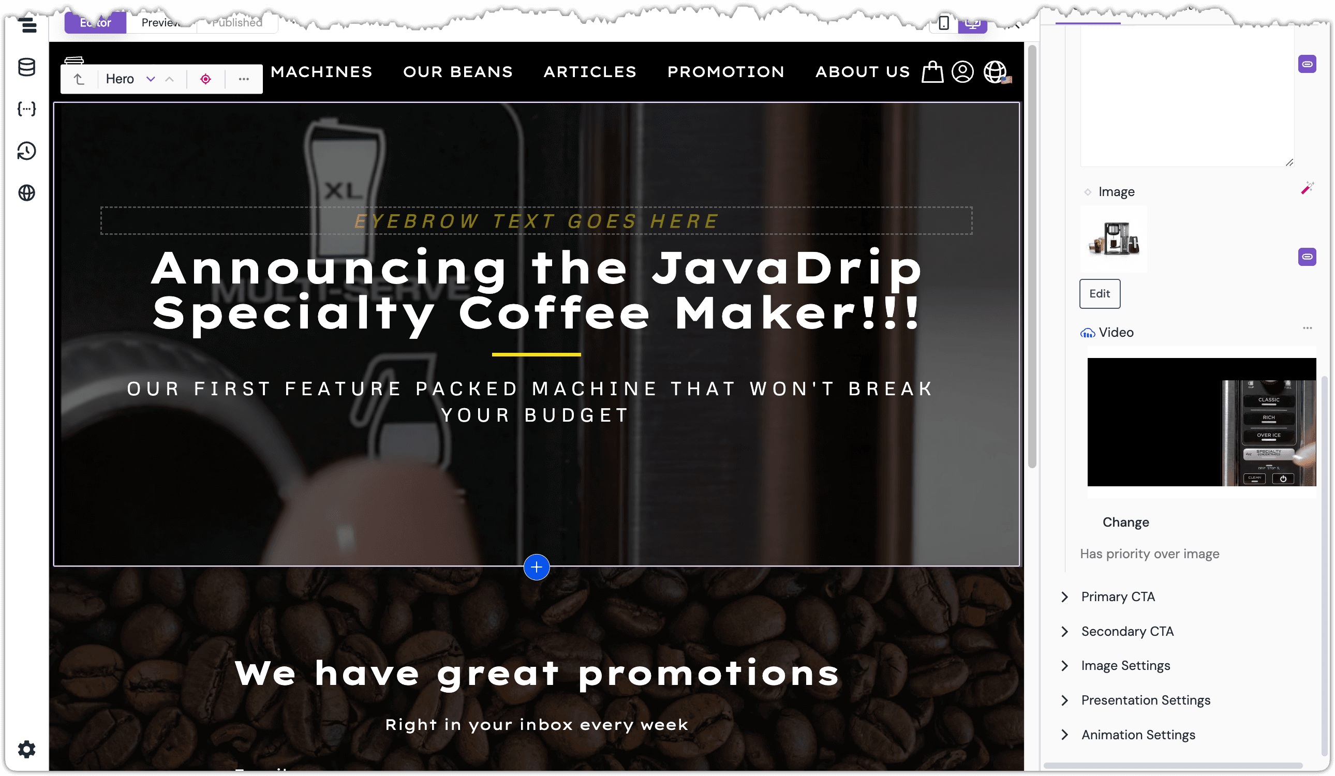Click the blue plus button between sections
The image size is (1335, 776).
click(x=536, y=567)
